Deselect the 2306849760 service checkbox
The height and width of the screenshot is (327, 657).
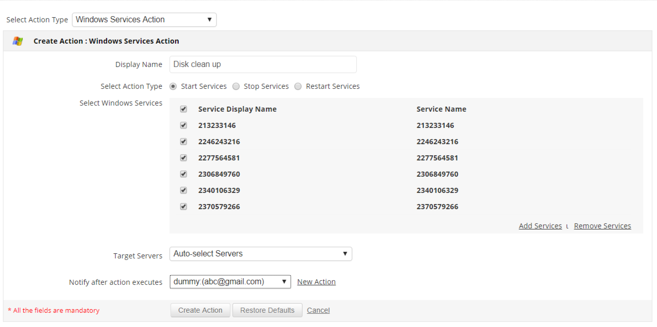click(x=184, y=174)
